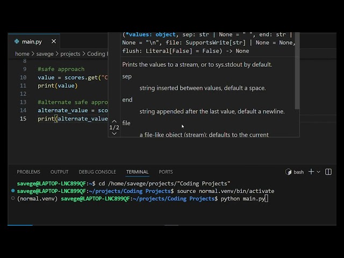Click 'Prints the values to a stream' description
The height and width of the screenshot is (258, 344).
[197, 64]
